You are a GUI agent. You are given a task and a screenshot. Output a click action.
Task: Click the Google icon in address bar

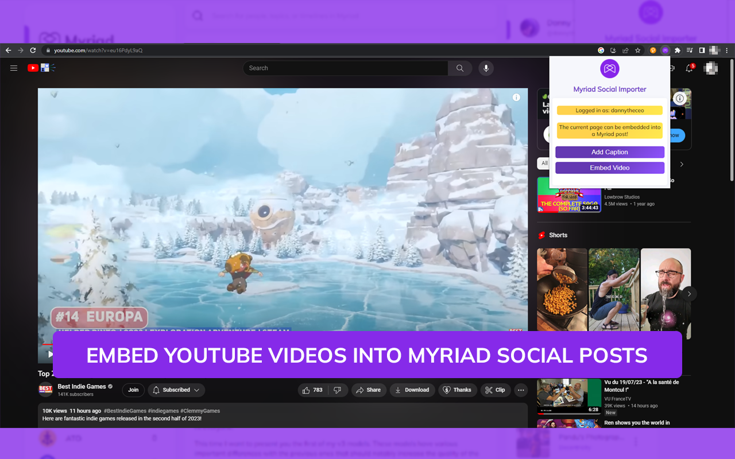click(x=601, y=50)
